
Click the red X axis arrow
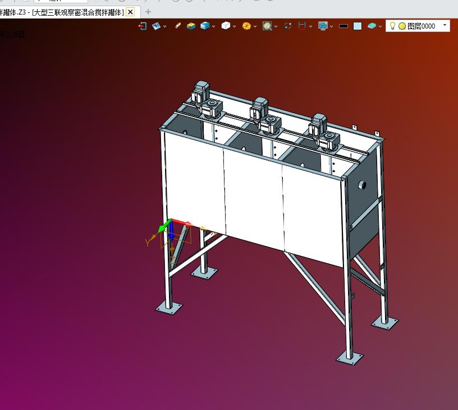182,222
